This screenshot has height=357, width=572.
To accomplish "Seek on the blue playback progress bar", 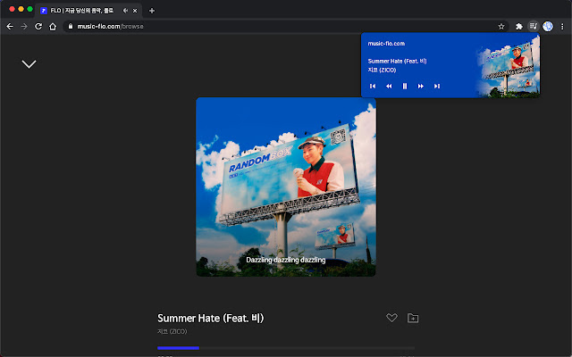I will click(x=286, y=348).
